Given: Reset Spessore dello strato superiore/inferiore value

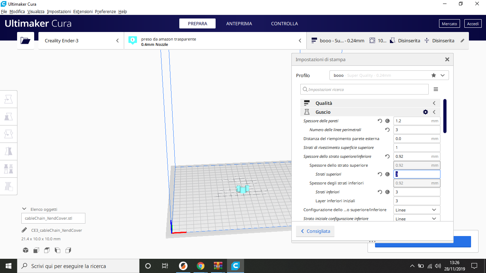Looking at the screenshot, I should [x=387, y=156].
